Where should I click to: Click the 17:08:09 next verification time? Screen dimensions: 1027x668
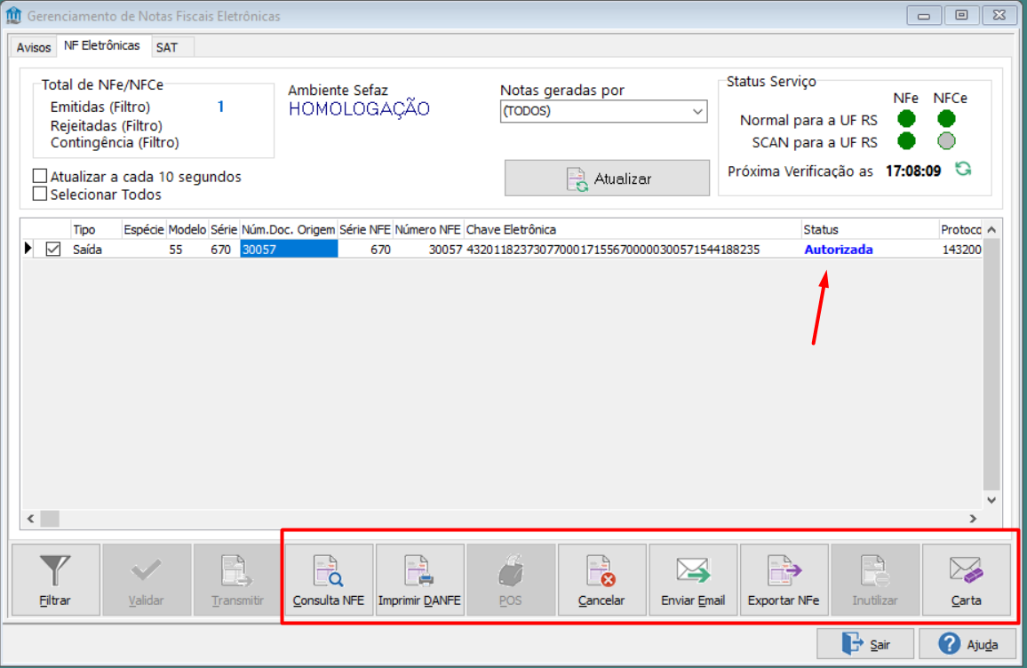click(913, 171)
